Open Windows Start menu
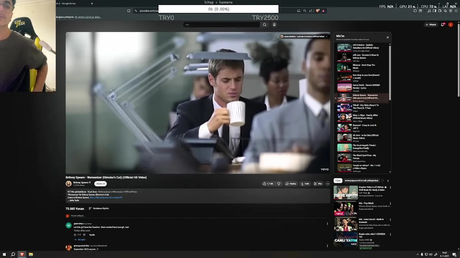 [x=4, y=254]
